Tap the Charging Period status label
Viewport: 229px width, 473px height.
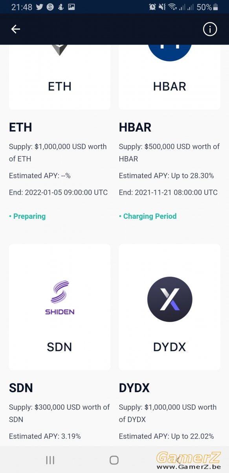coord(148,216)
